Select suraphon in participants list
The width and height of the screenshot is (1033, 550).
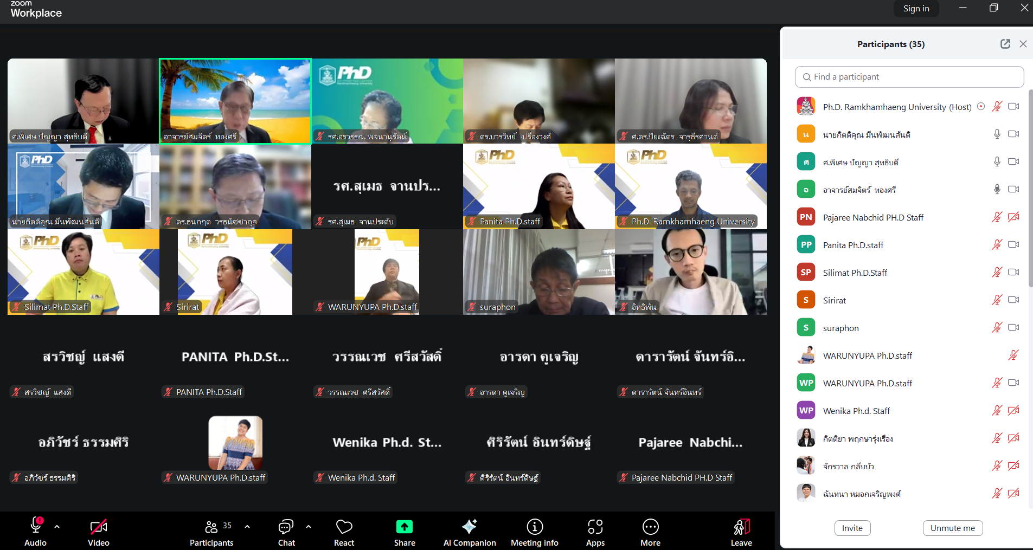840,328
